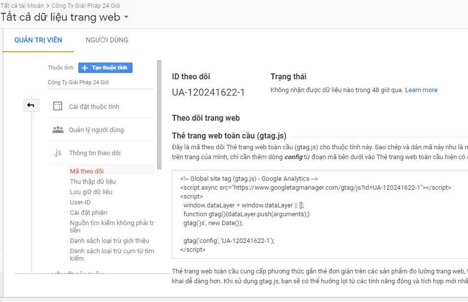Click the .js icon for Thông tin theo dõi
Screen dimensions: 468x302
[x=58, y=153]
